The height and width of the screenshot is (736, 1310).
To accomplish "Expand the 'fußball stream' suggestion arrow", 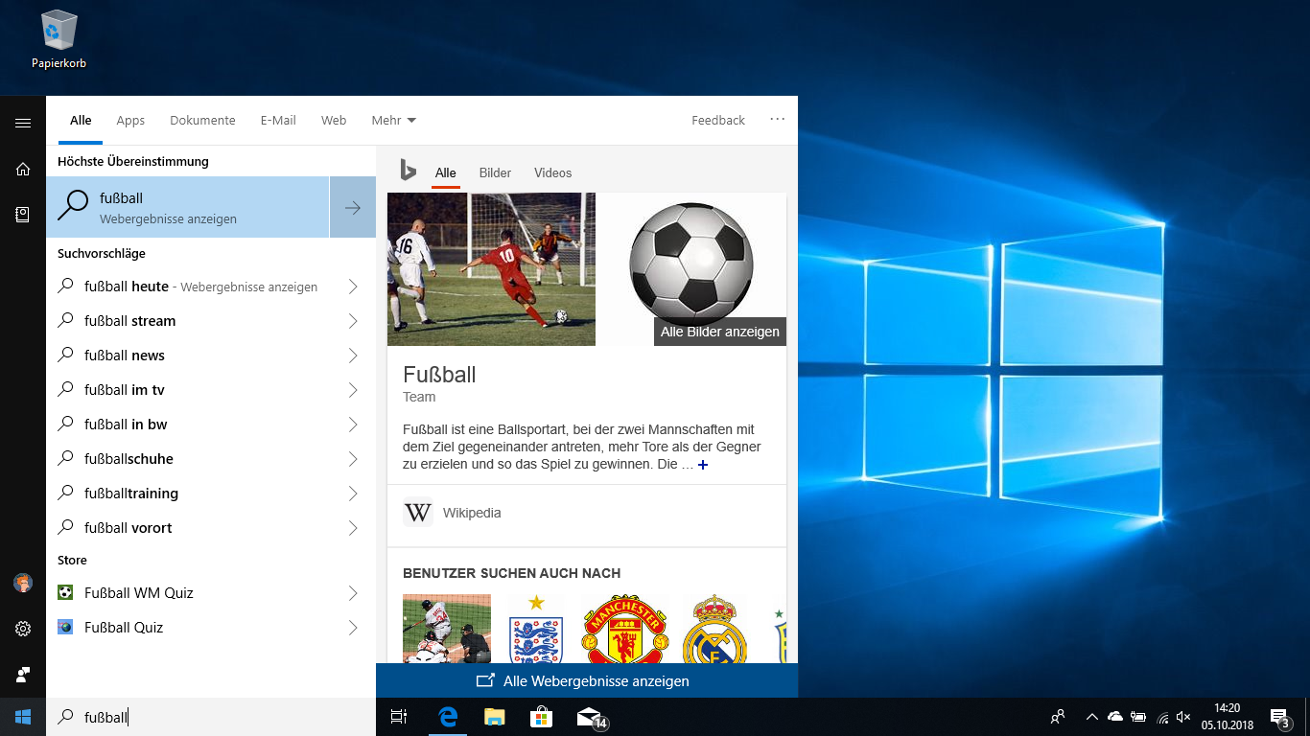I will (x=352, y=321).
